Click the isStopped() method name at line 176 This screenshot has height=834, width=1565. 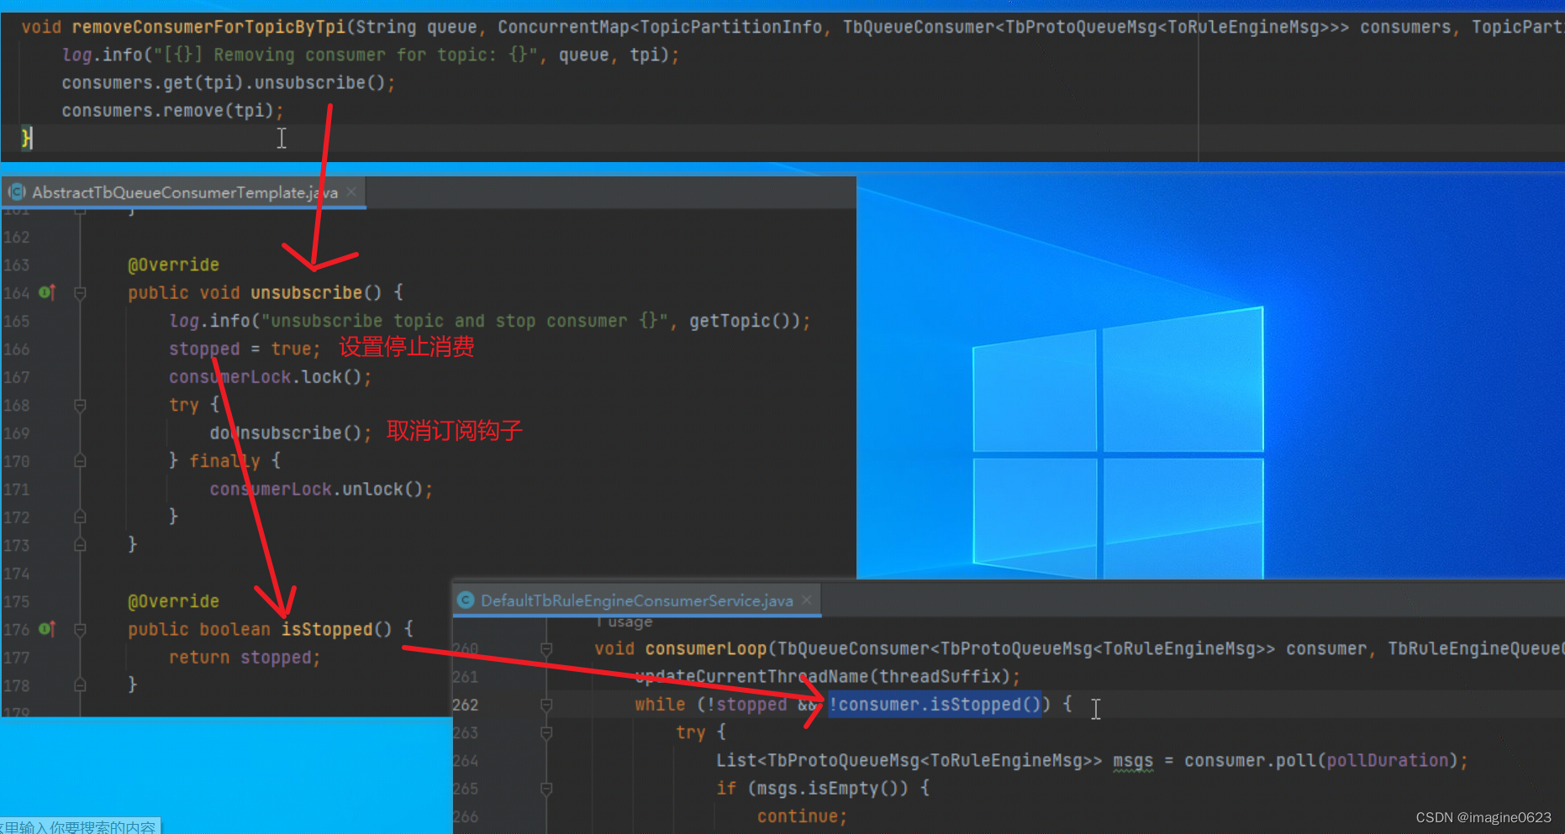pos(326,629)
